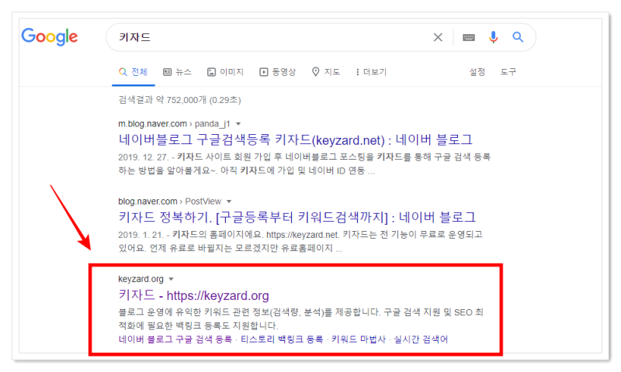The width and height of the screenshot is (621, 372).
Task: Clear the search box with X icon
Action: pos(438,37)
